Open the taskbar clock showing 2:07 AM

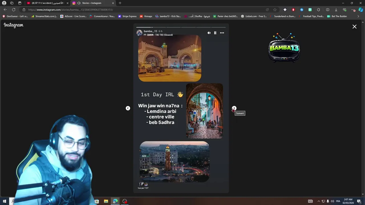[x=348, y=201]
